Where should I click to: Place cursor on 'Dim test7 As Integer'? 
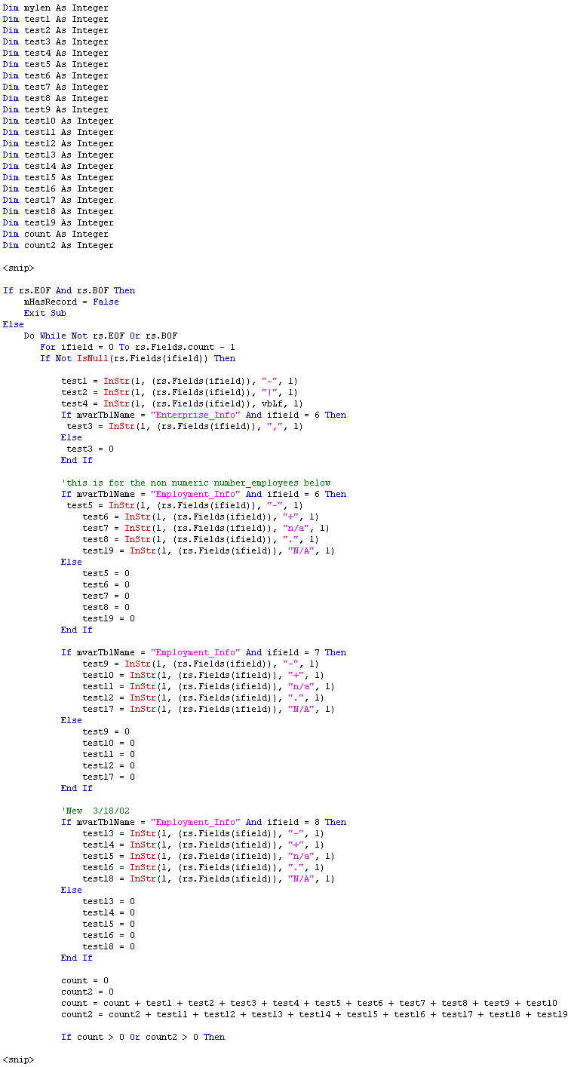[55, 87]
